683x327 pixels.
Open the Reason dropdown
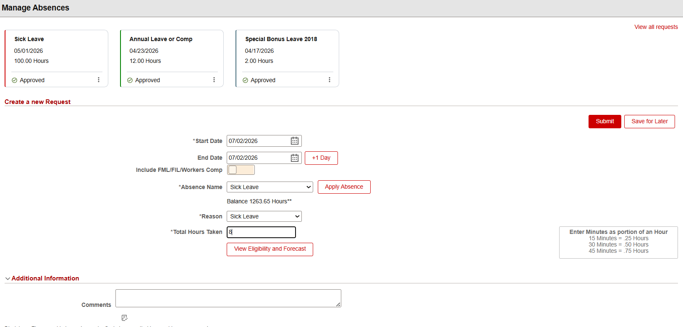(264, 216)
